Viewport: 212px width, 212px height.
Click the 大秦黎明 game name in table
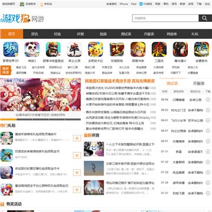178,162
